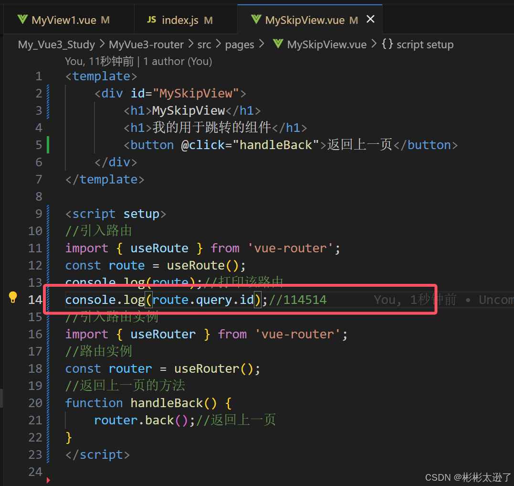Click the @click="handleBack" attribute
Image resolution: width=514 pixels, height=486 pixels.
(x=250, y=145)
